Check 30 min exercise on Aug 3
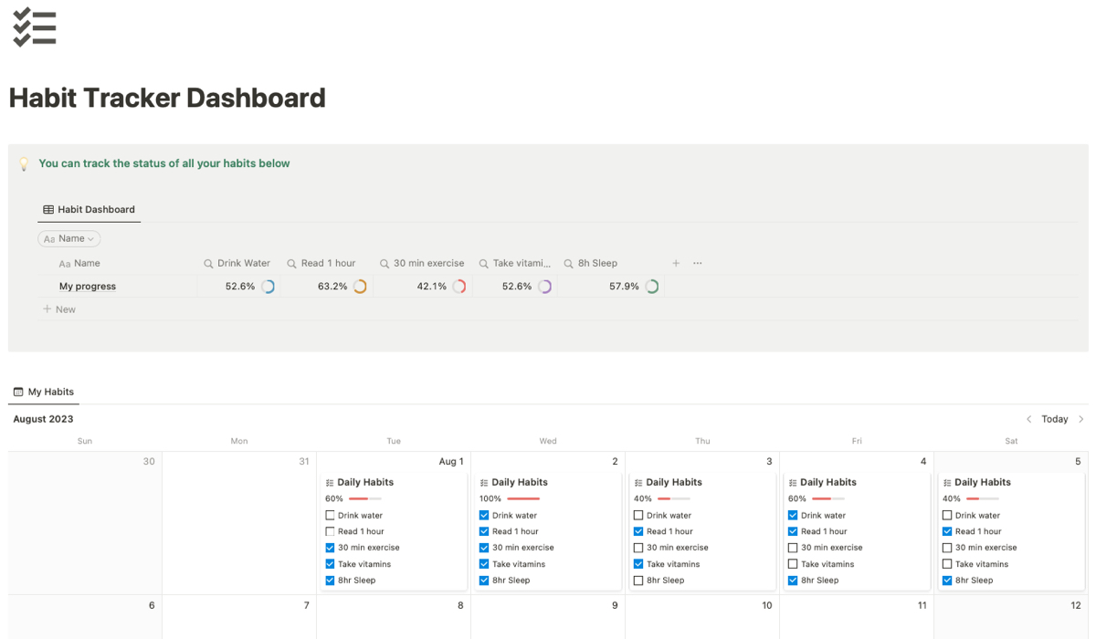 [x=638, y=547]
